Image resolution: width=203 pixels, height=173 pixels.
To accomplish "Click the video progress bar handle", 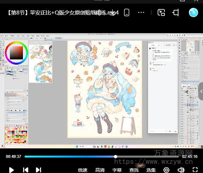I will (116, 157).
